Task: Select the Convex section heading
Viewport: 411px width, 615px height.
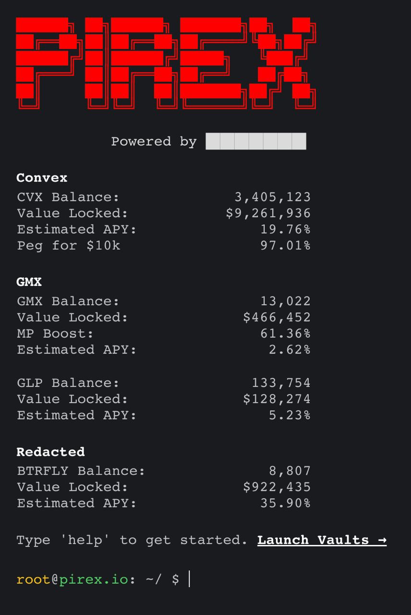Action: pyautogui.click(x=42, y=178)
